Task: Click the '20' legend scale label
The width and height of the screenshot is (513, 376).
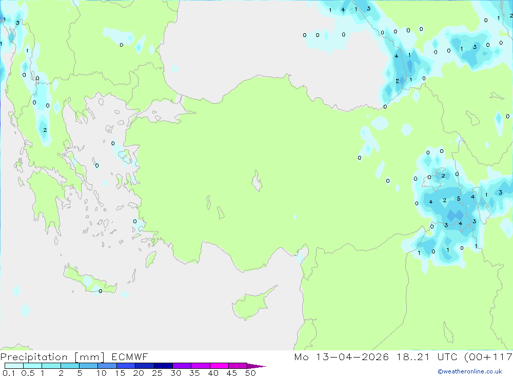Action: (139, 373)
